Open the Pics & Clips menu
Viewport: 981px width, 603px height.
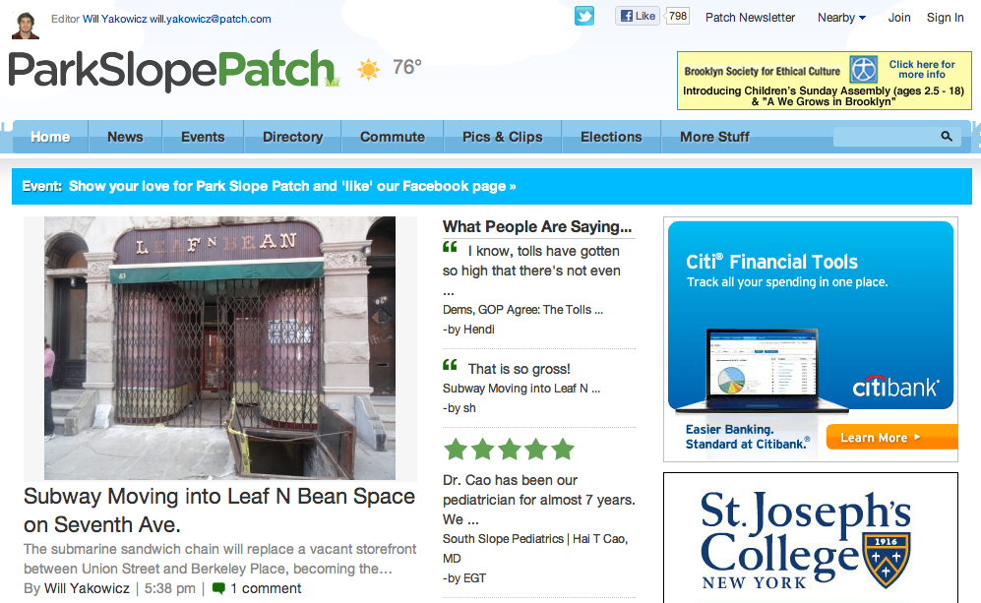click(x=502, y=137)
